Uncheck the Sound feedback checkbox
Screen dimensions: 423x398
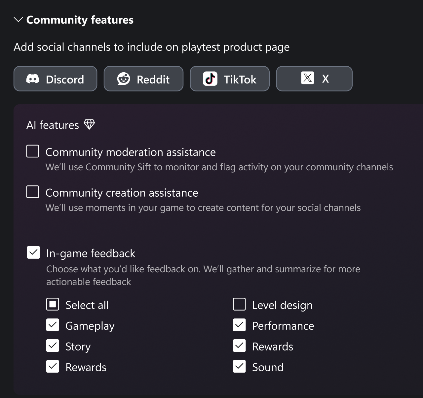(239, 366)
